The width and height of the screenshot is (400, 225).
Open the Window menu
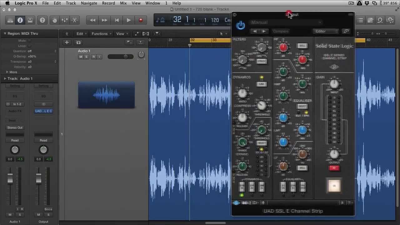(x=153, y=3)
